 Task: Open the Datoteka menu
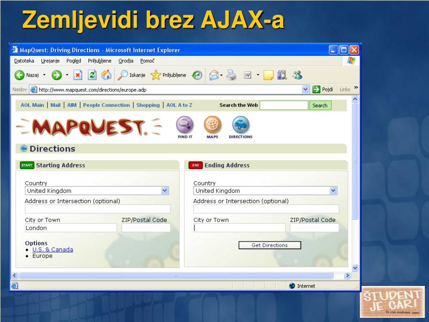click(x=24, y=61)
